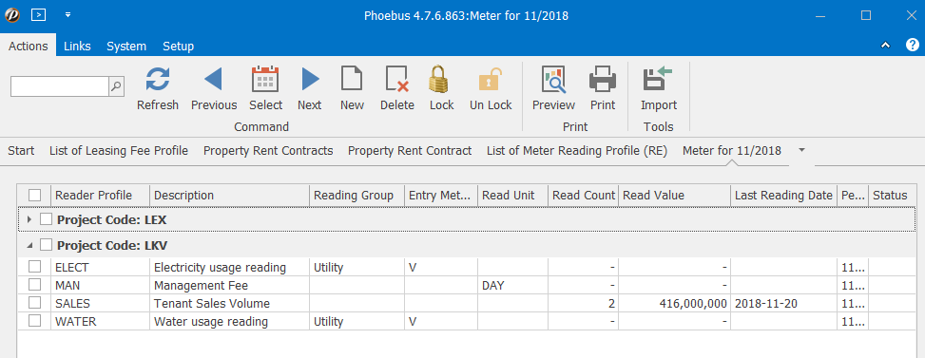The height and width of the screenshot is (358, 925).
Task: Switch to Property Rent Contracts tab
Action: point(268,151)
